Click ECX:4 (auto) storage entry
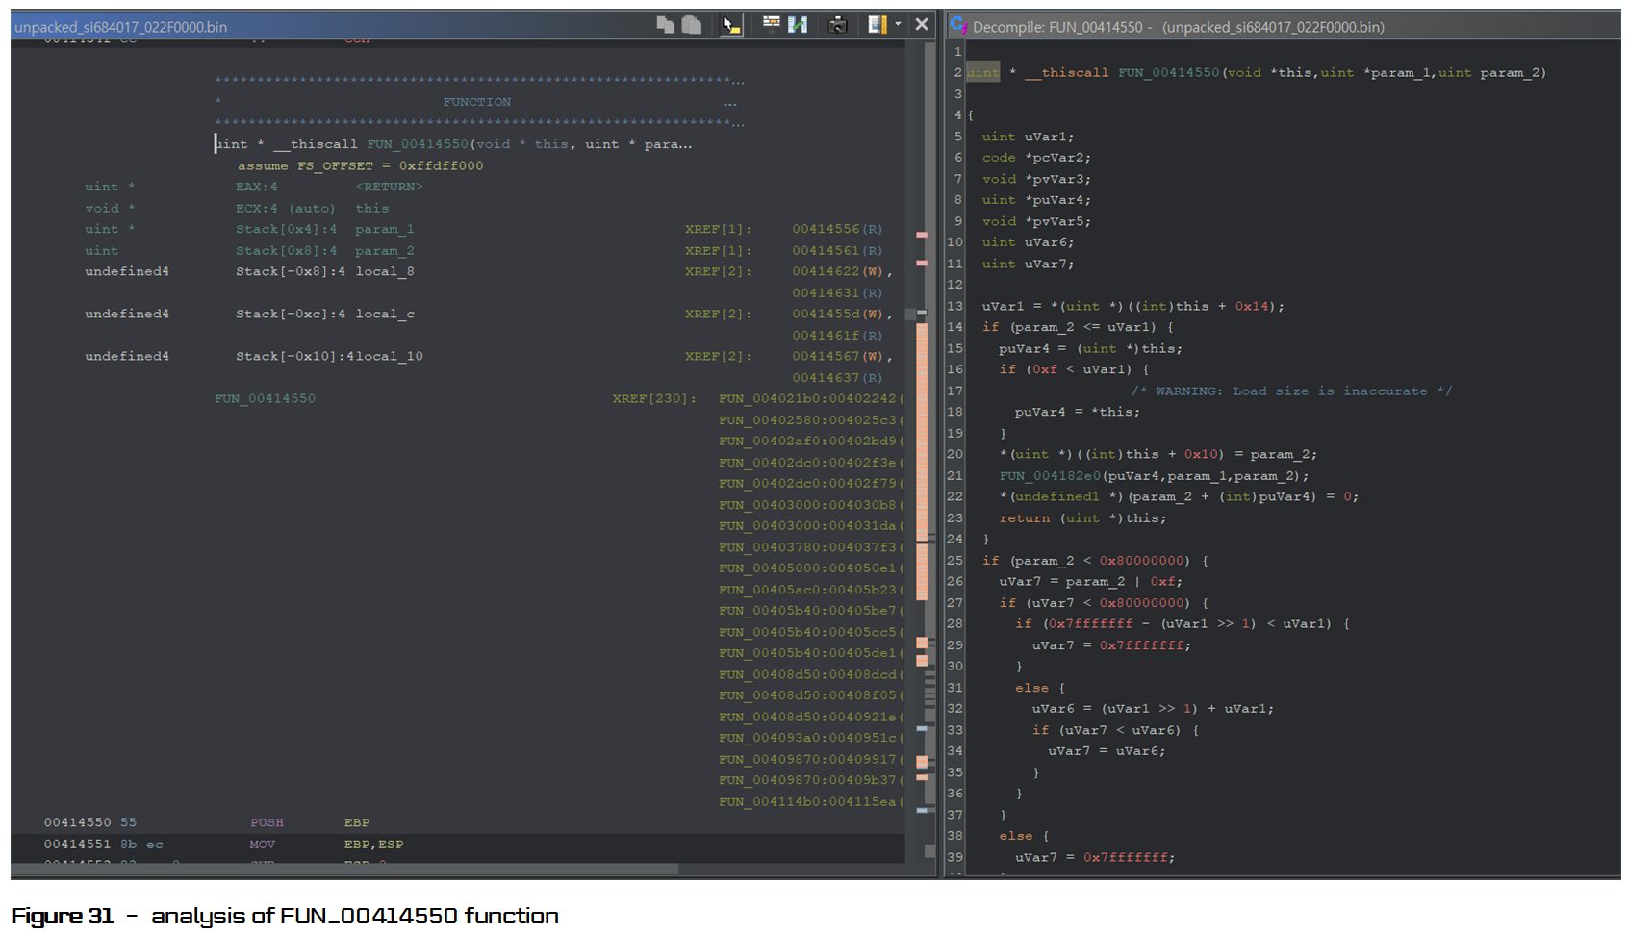 coord(286,208)
